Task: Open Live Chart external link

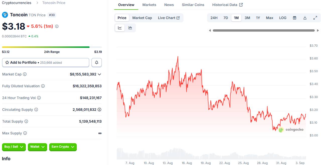Action: click(169, 18)
